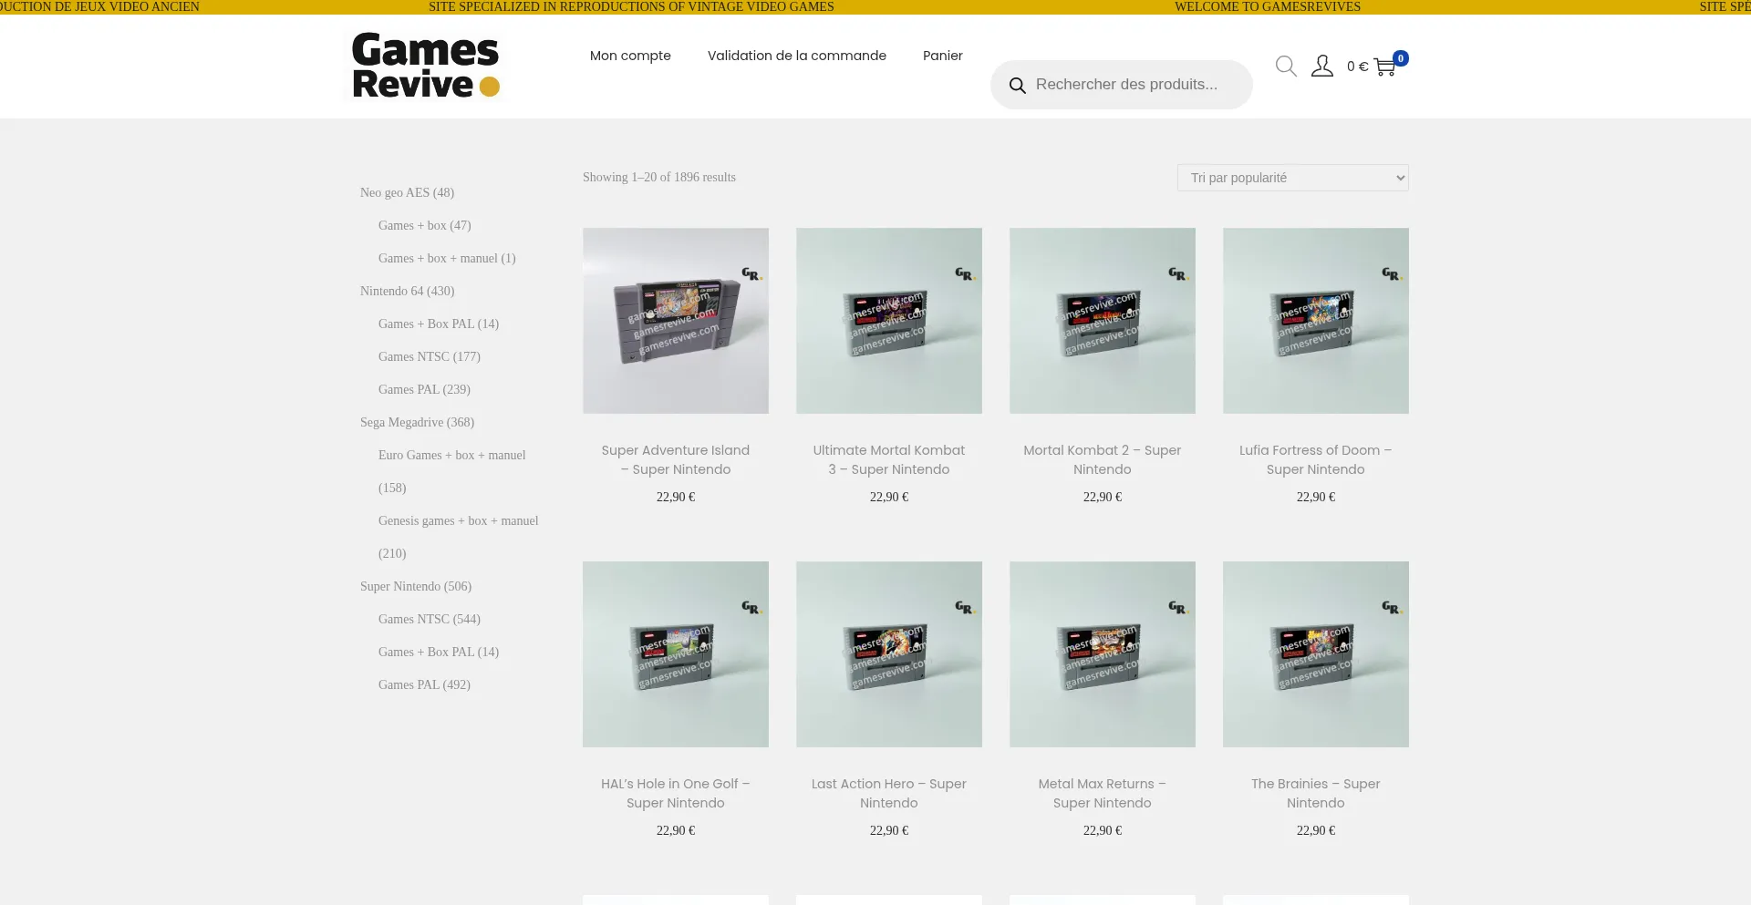Image resolution: width=1751 pixels, height=905 pixels.
Task: Select the Nintendo 64 category
Action: [407, 291]
